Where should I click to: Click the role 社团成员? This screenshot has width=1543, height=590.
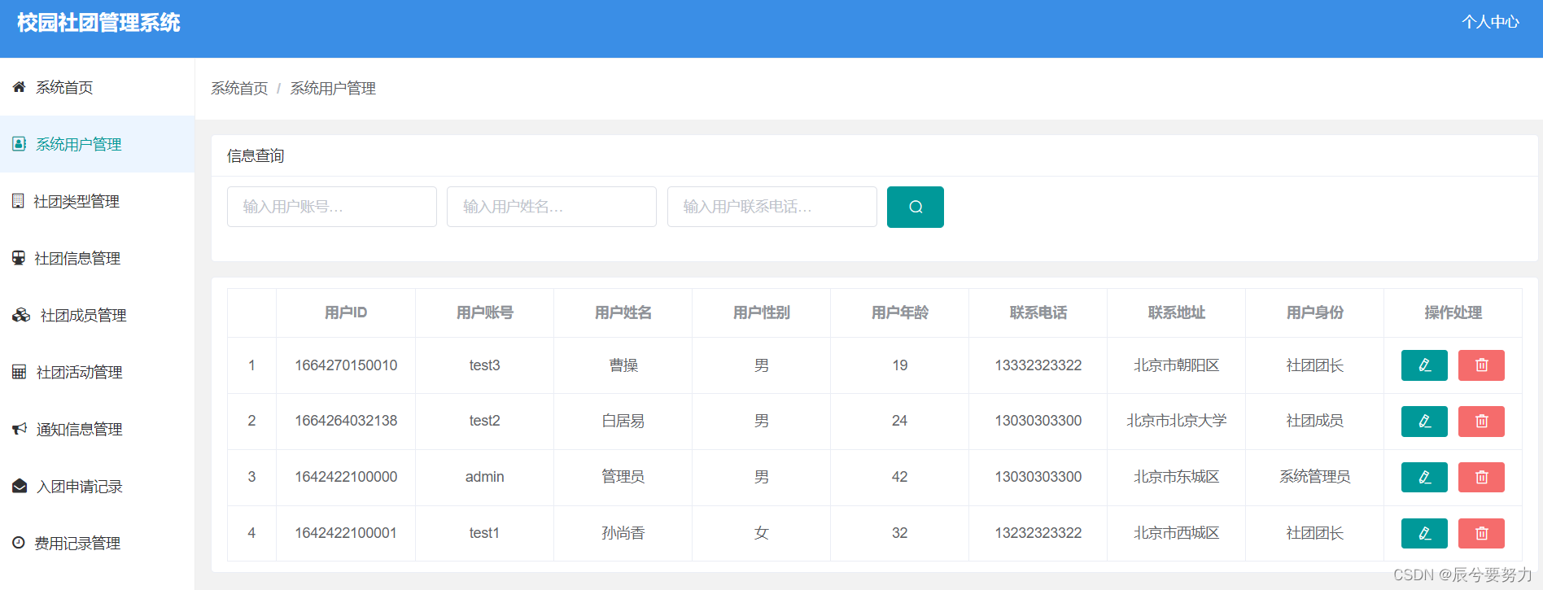1315,421
